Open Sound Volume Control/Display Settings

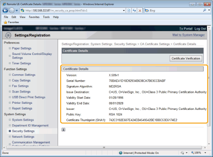pos(32,56)
